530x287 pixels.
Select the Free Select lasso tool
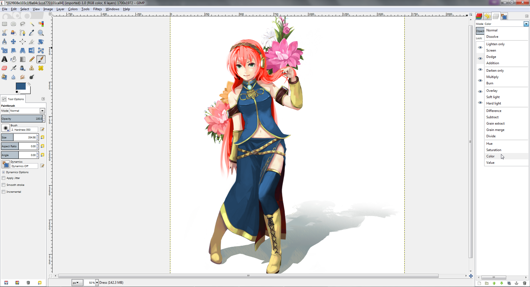pos(23,24)
